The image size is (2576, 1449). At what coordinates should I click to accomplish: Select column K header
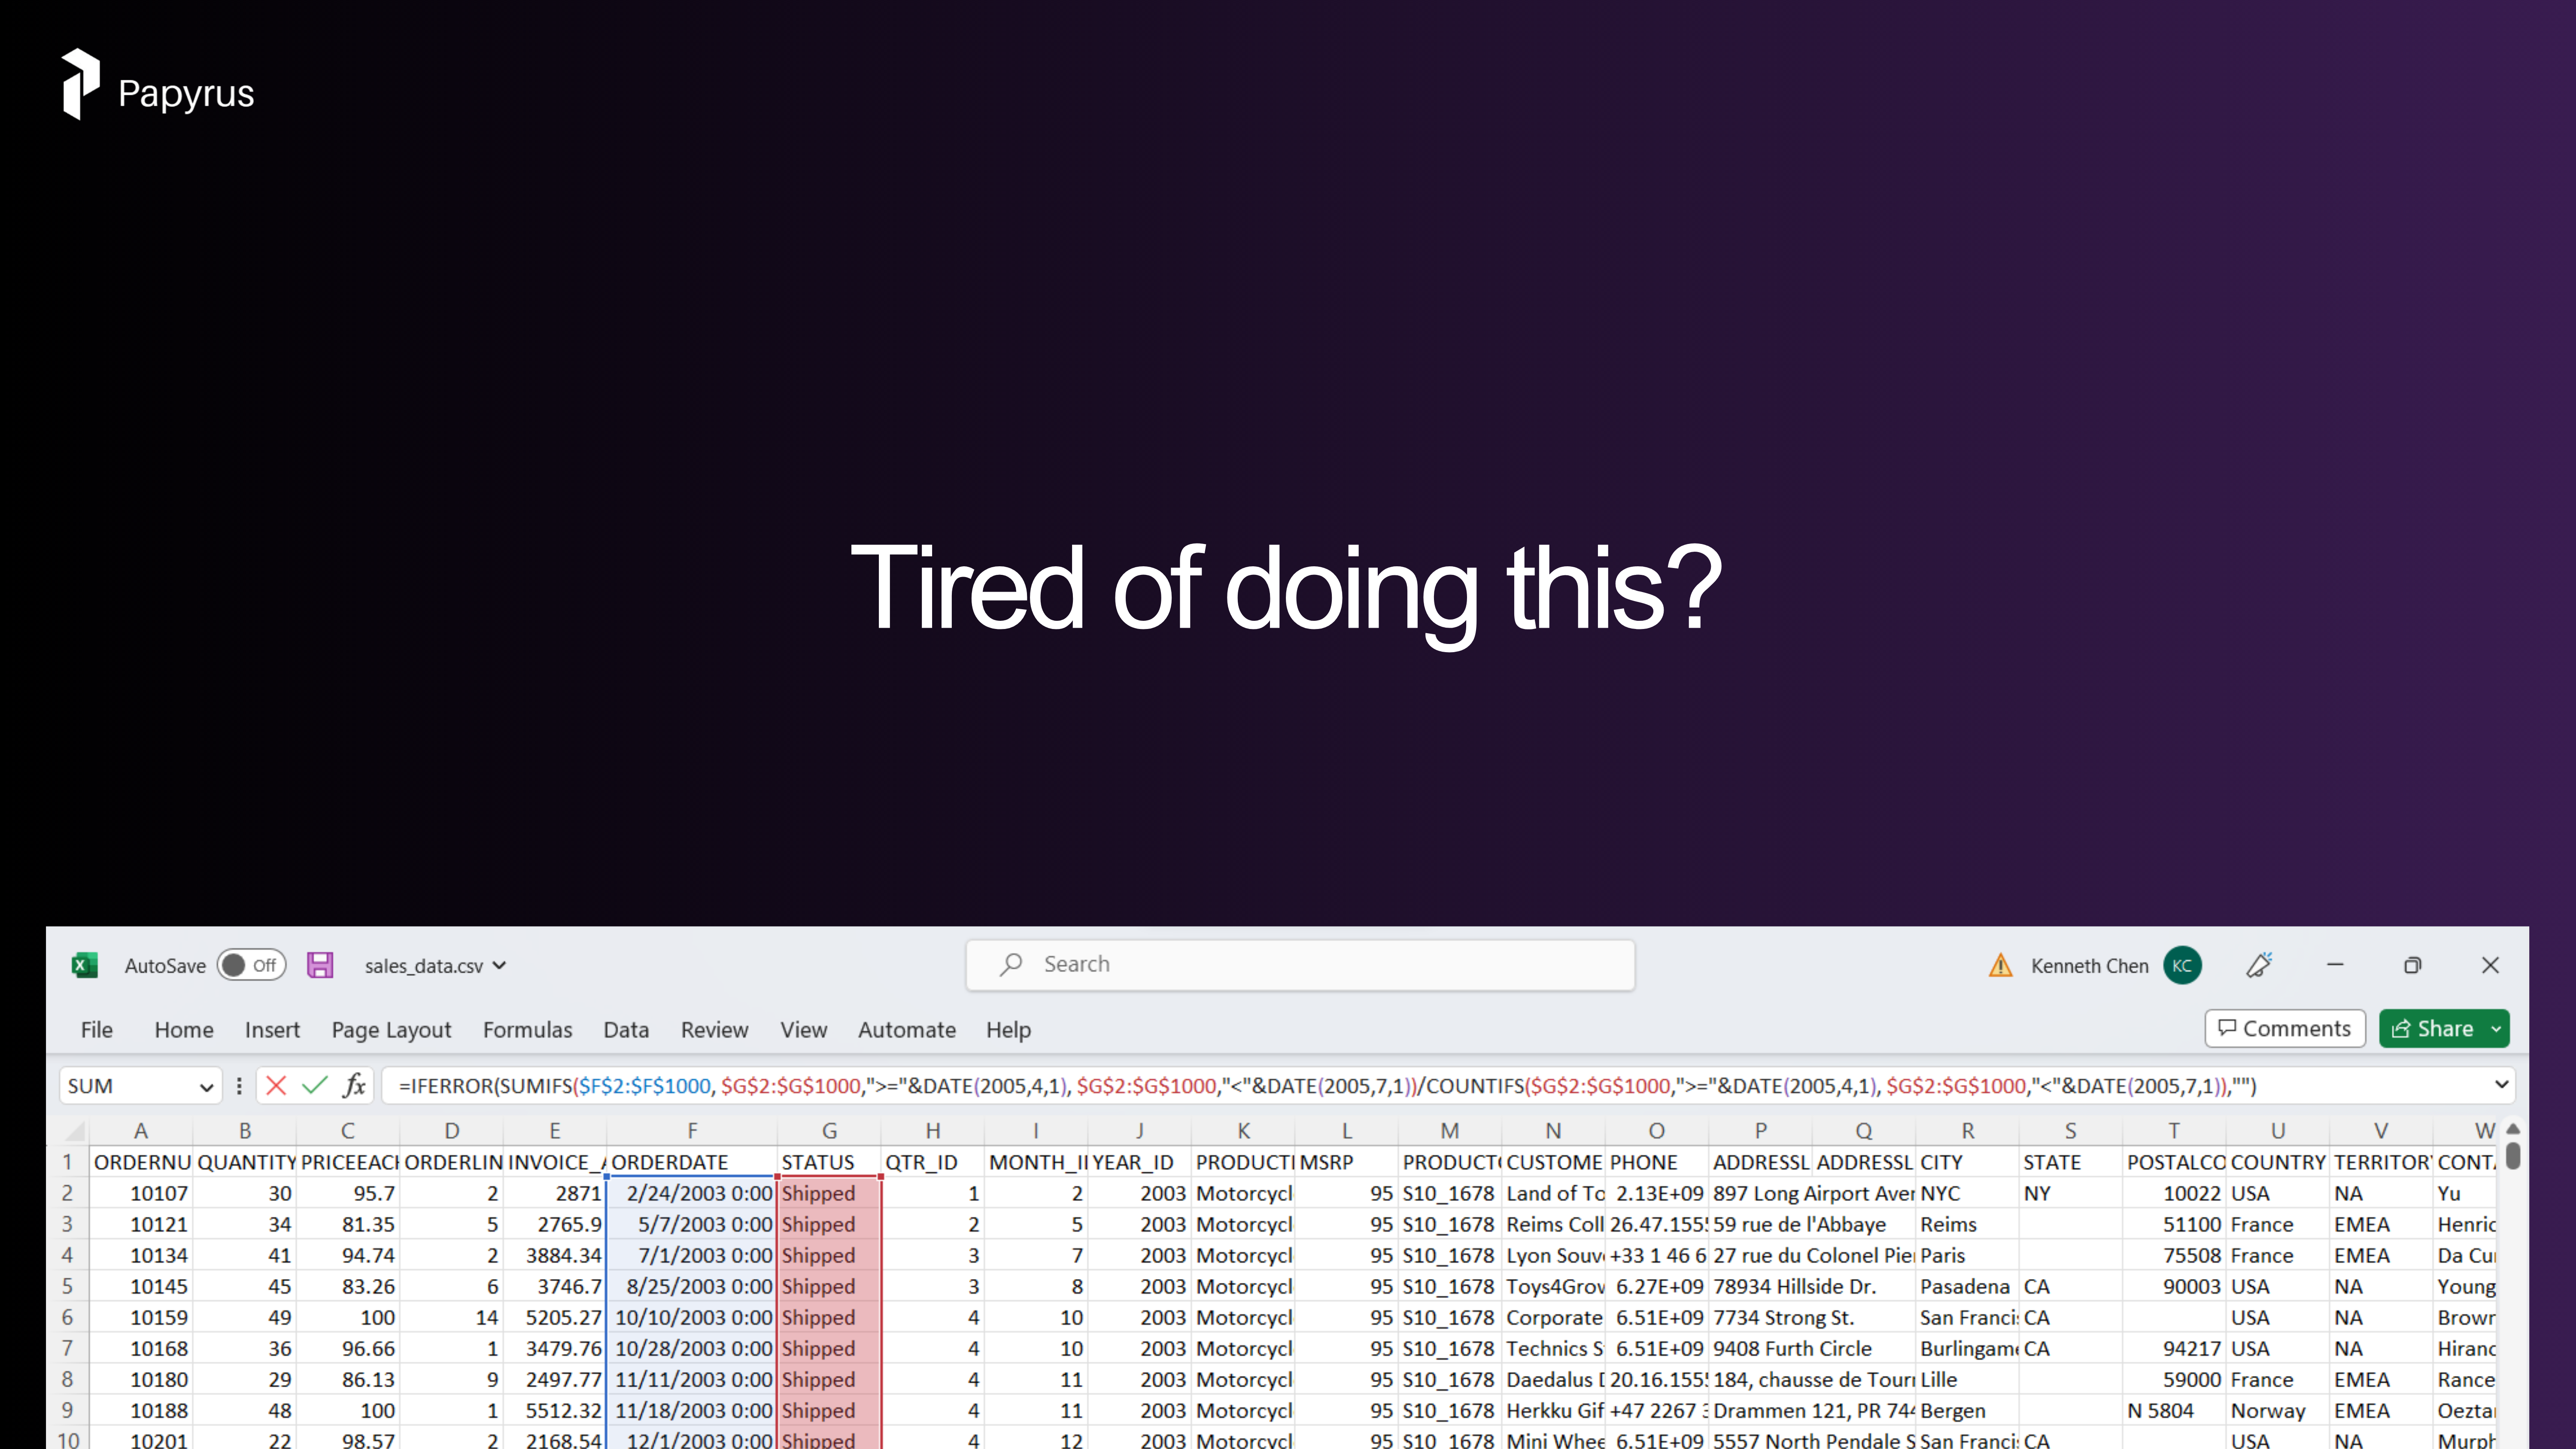point(1243,1131)
